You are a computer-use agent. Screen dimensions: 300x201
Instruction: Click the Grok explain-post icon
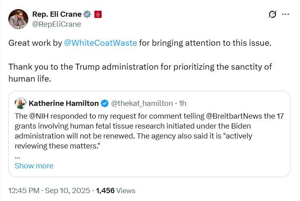point(272,15)
